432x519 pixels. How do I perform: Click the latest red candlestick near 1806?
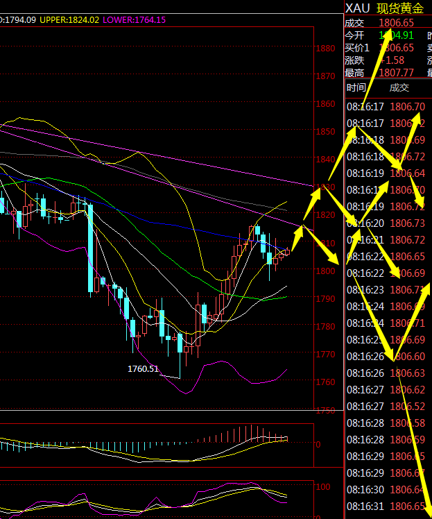[286, 252]
